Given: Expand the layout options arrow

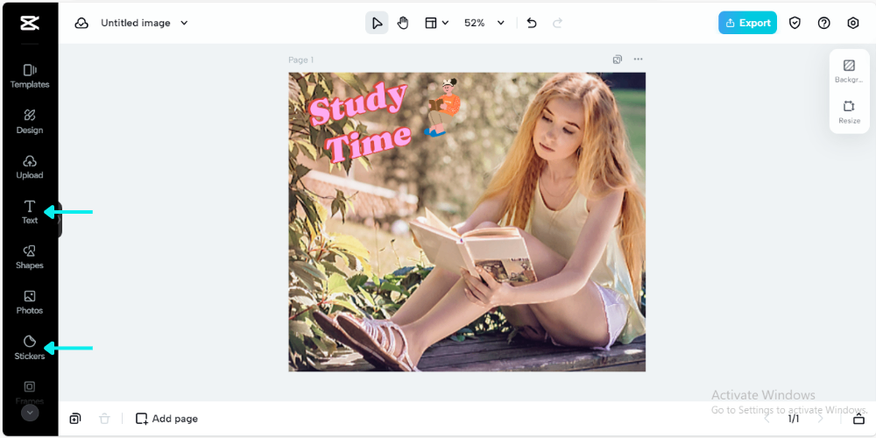Looking at the screenshot, I should pos(445,23).
